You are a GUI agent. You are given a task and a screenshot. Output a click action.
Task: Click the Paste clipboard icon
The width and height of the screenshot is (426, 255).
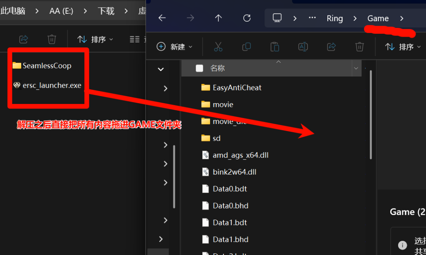point(275,47)
